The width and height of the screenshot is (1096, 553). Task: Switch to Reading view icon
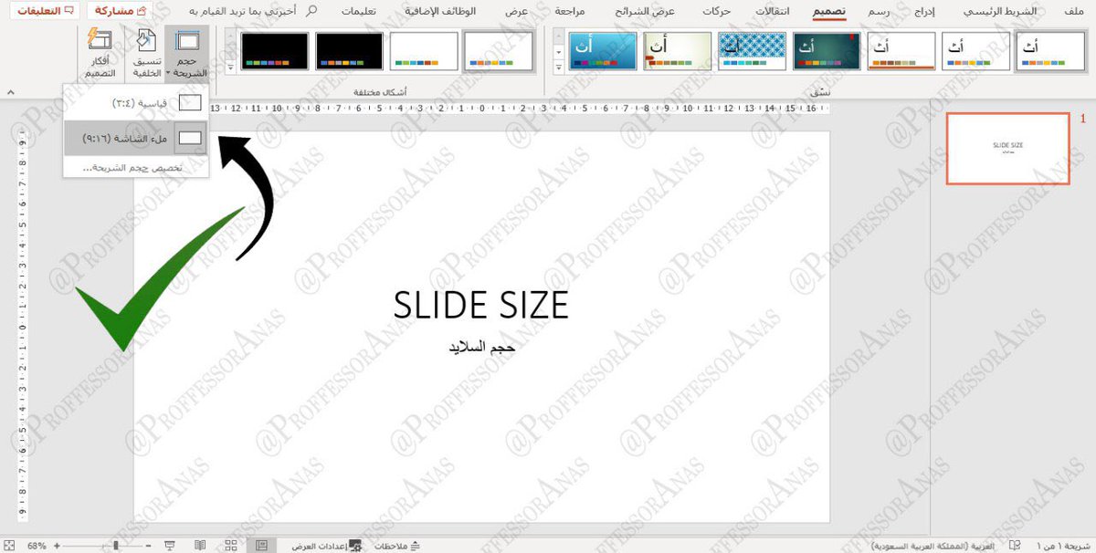point(200,546)
